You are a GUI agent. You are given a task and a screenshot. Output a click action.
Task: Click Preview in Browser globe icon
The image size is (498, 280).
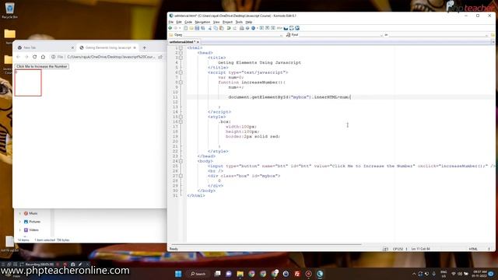coord(253,28)
